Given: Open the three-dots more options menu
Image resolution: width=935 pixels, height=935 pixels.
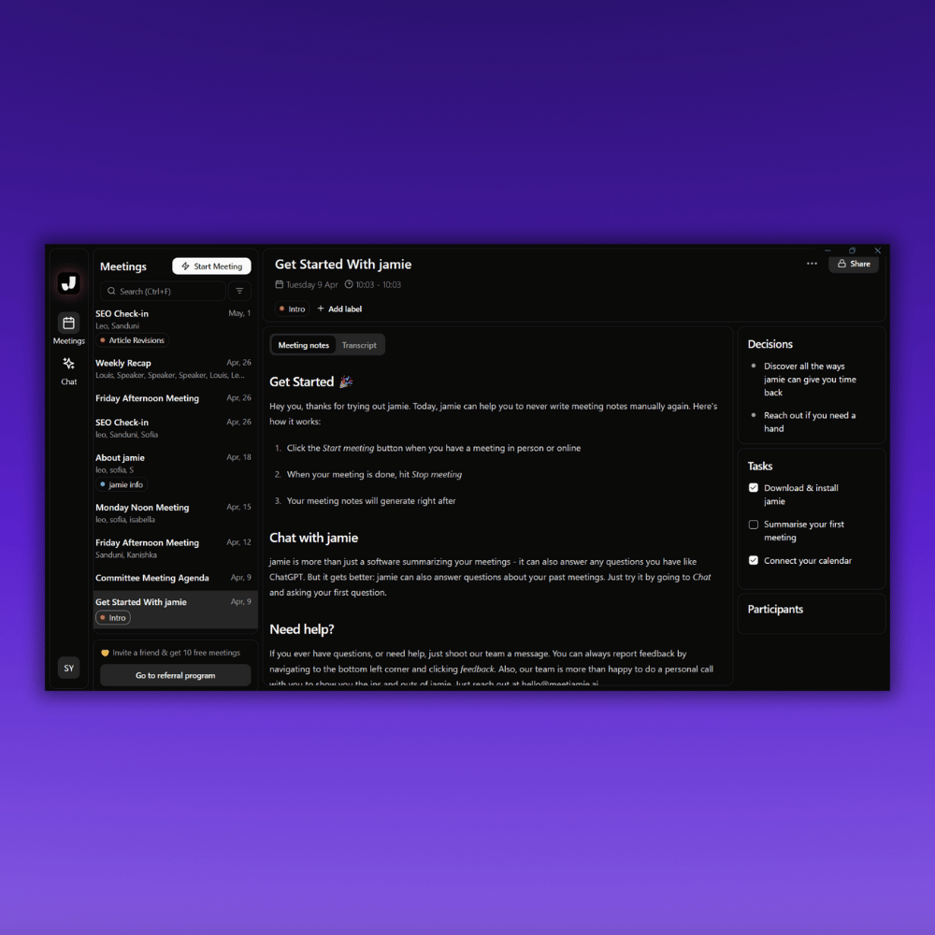Looking at the screenshot, I should click(812, 264).
